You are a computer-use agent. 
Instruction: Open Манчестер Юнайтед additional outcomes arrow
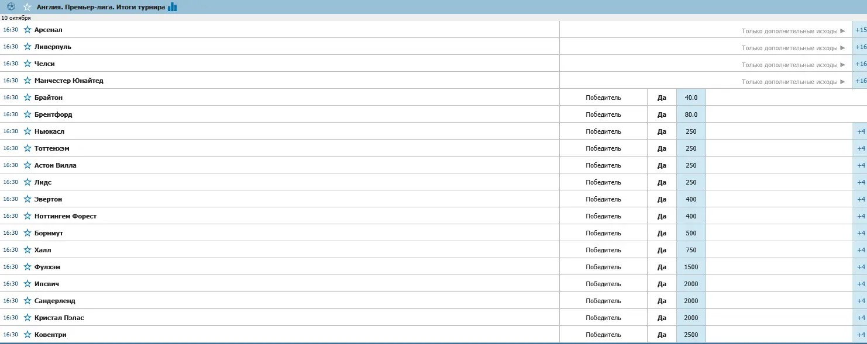pyautogui.click(x=842, y=82)
